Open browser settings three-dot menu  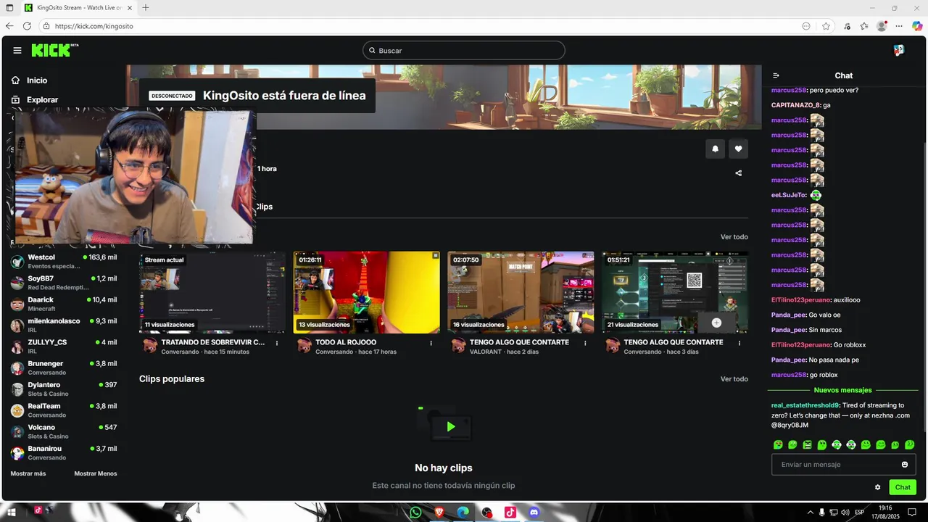[899, 26]
